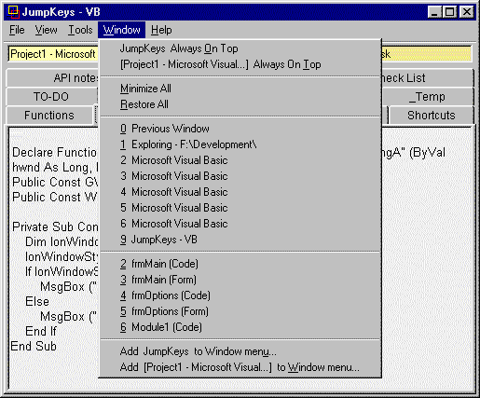Click the JumpKeys app icon in title bar
The width and height of the screenshot is (480, 398).
13,12
